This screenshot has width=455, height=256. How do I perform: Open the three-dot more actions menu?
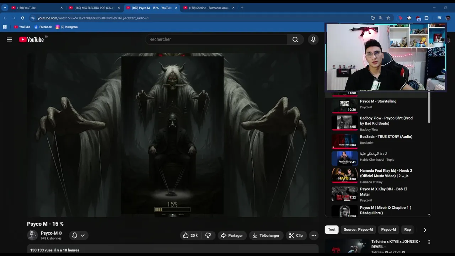(x=314, y=235)
